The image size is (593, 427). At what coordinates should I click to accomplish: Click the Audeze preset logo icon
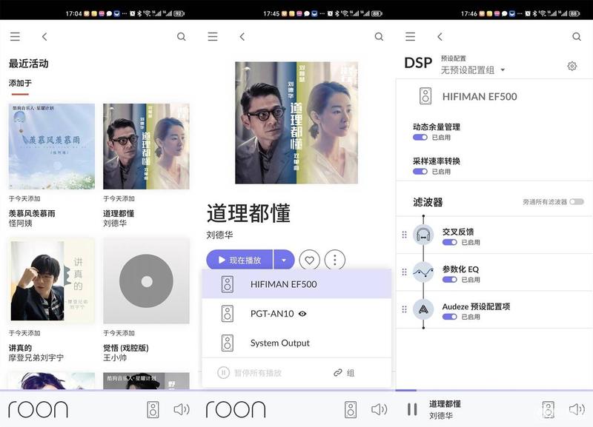(x=423, y=309)
